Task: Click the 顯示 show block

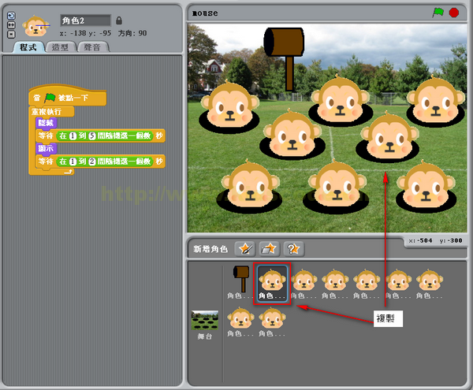Action: pos(46,148)
